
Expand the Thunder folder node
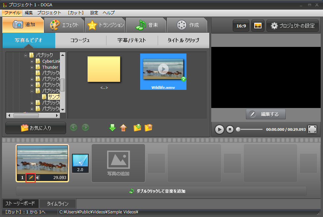pos(32,67)
